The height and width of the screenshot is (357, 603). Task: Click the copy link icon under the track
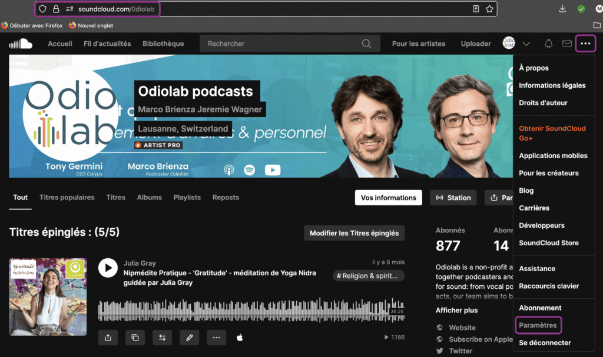click(135, 338)
